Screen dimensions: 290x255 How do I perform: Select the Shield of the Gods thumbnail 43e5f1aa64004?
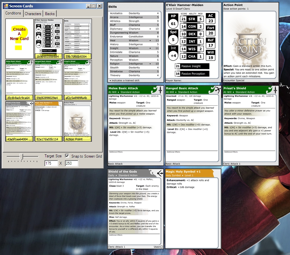[20, 121]
